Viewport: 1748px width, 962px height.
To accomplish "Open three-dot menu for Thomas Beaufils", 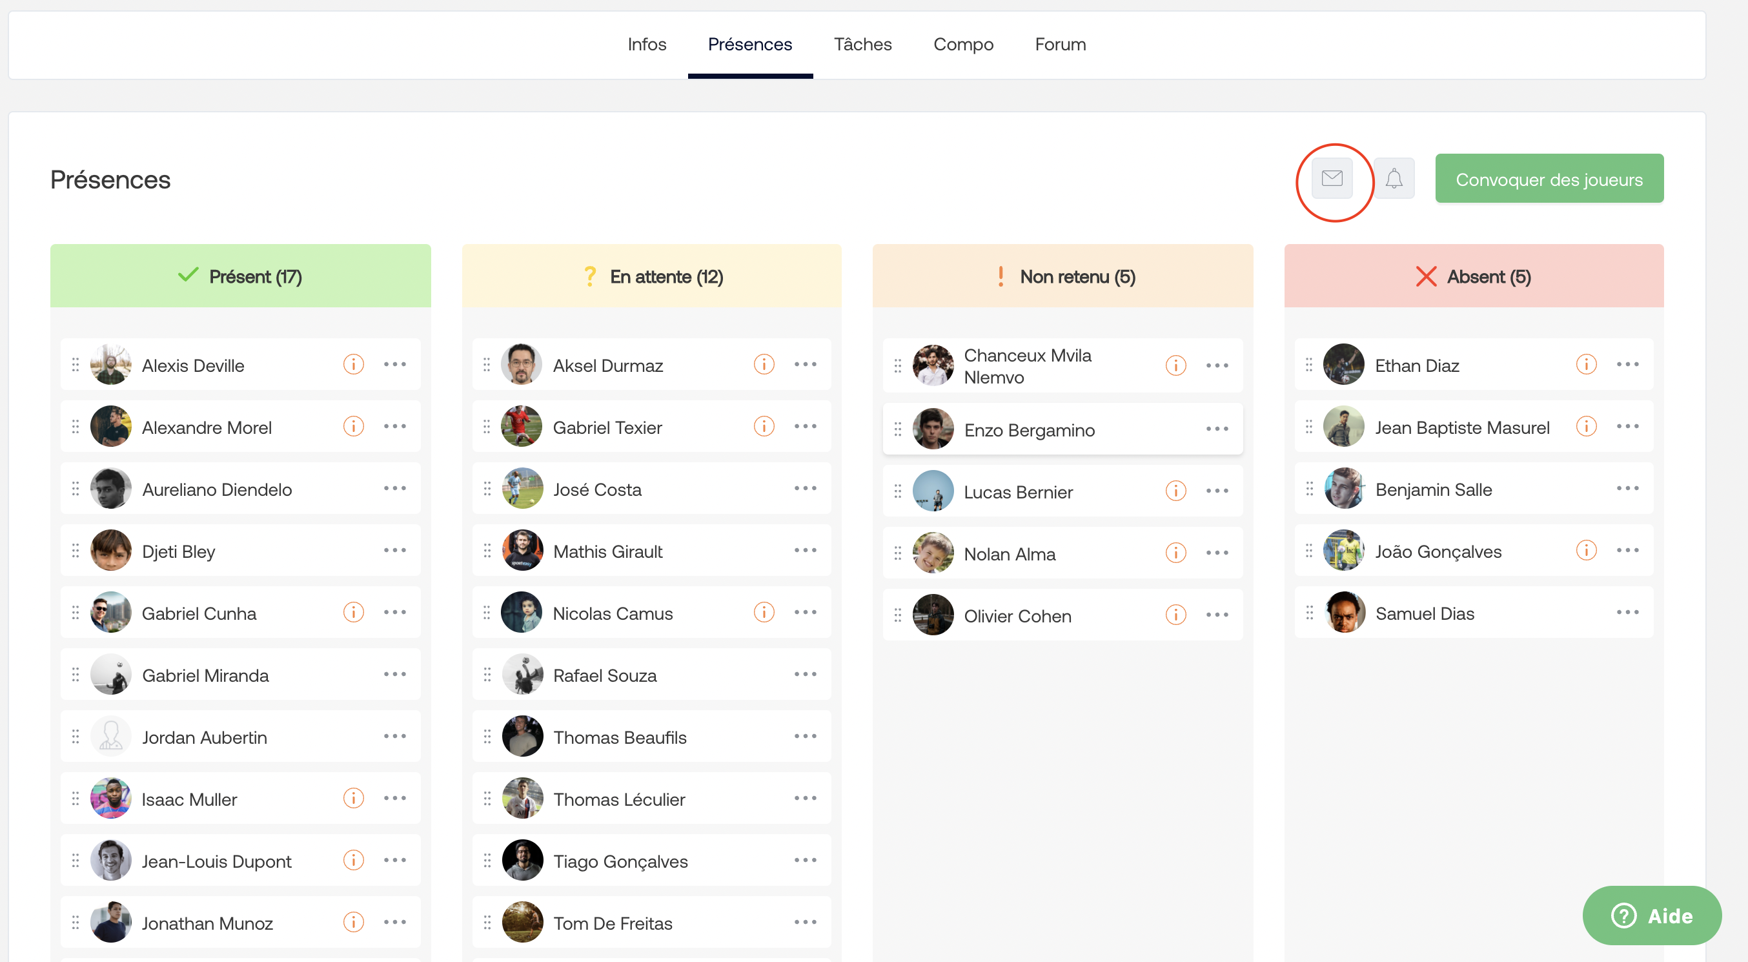I will tap(806, 736).
